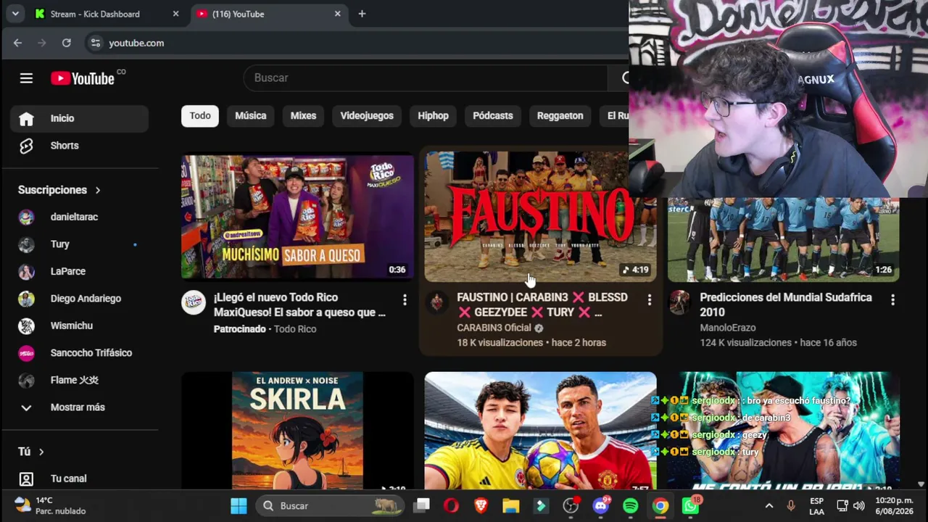
Task: Filter by Pódcasts chip
Action: click(x=493, y=116)
